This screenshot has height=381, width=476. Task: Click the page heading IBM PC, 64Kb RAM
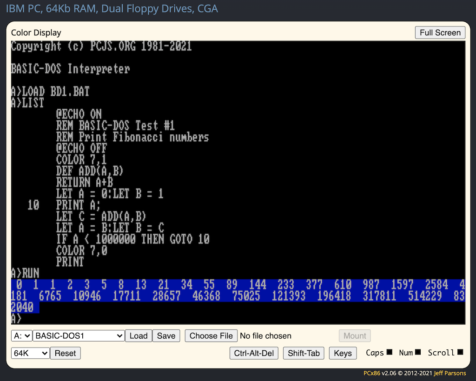pos(112,8)
